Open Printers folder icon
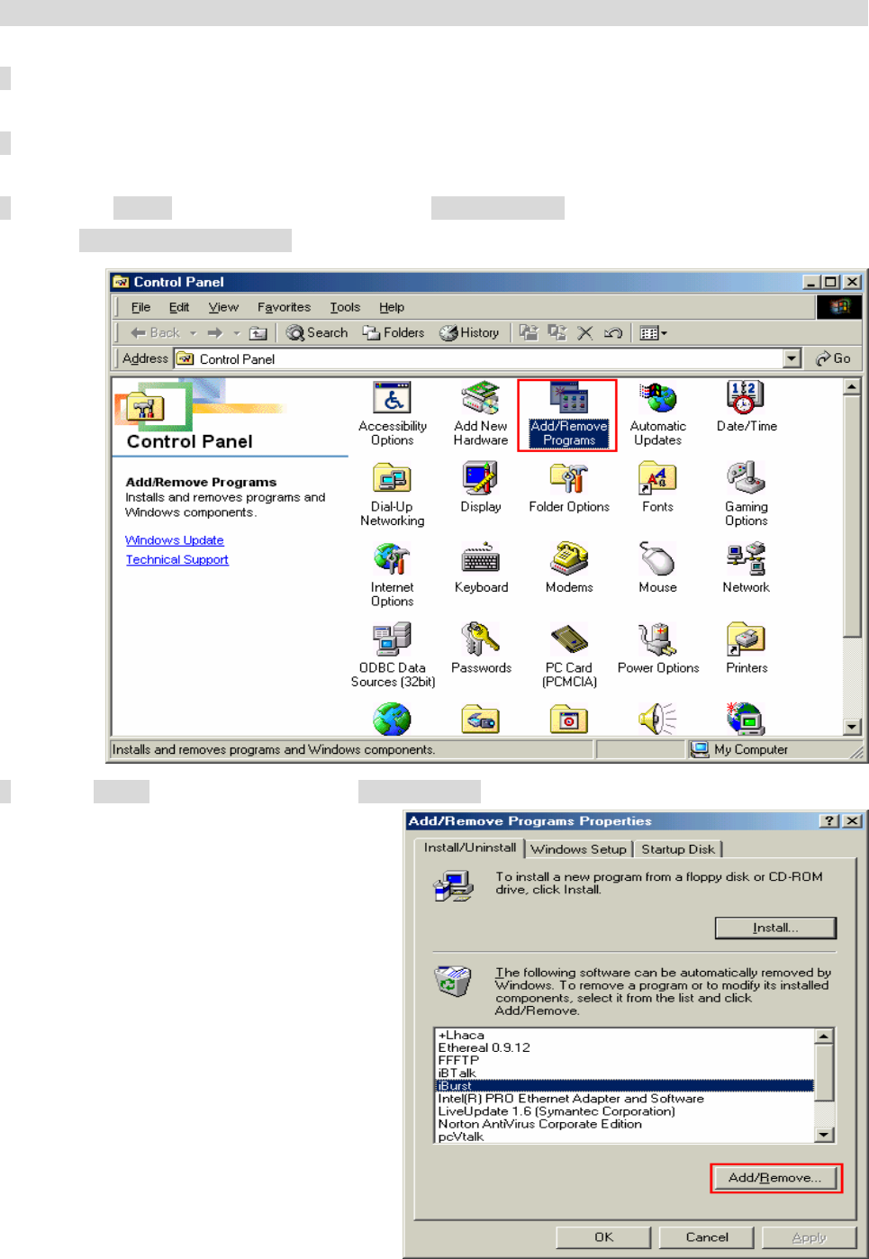 (x=747, y=648)
